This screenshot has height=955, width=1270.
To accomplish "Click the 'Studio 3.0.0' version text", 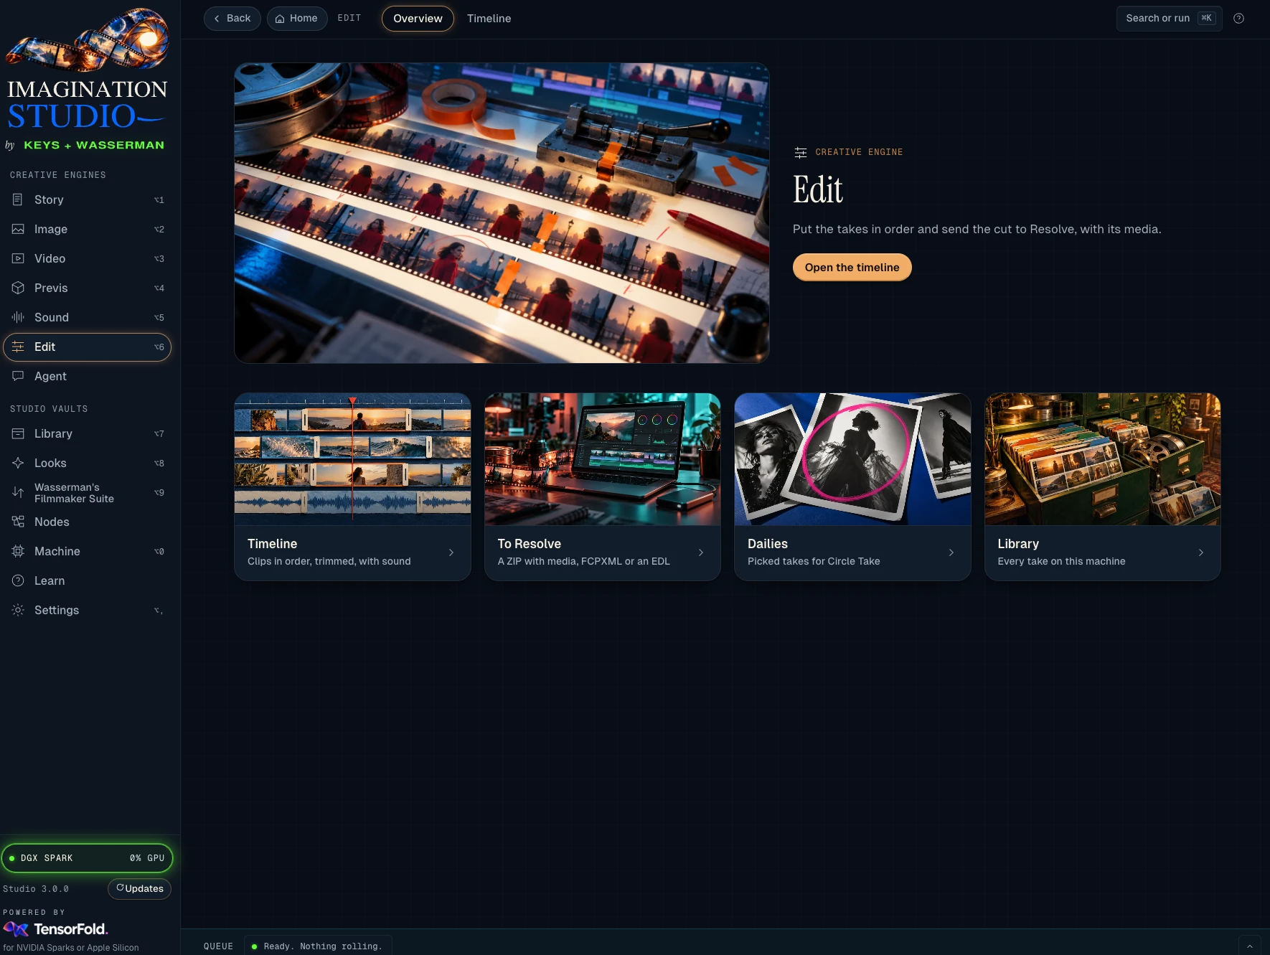I will coord(36,889).
